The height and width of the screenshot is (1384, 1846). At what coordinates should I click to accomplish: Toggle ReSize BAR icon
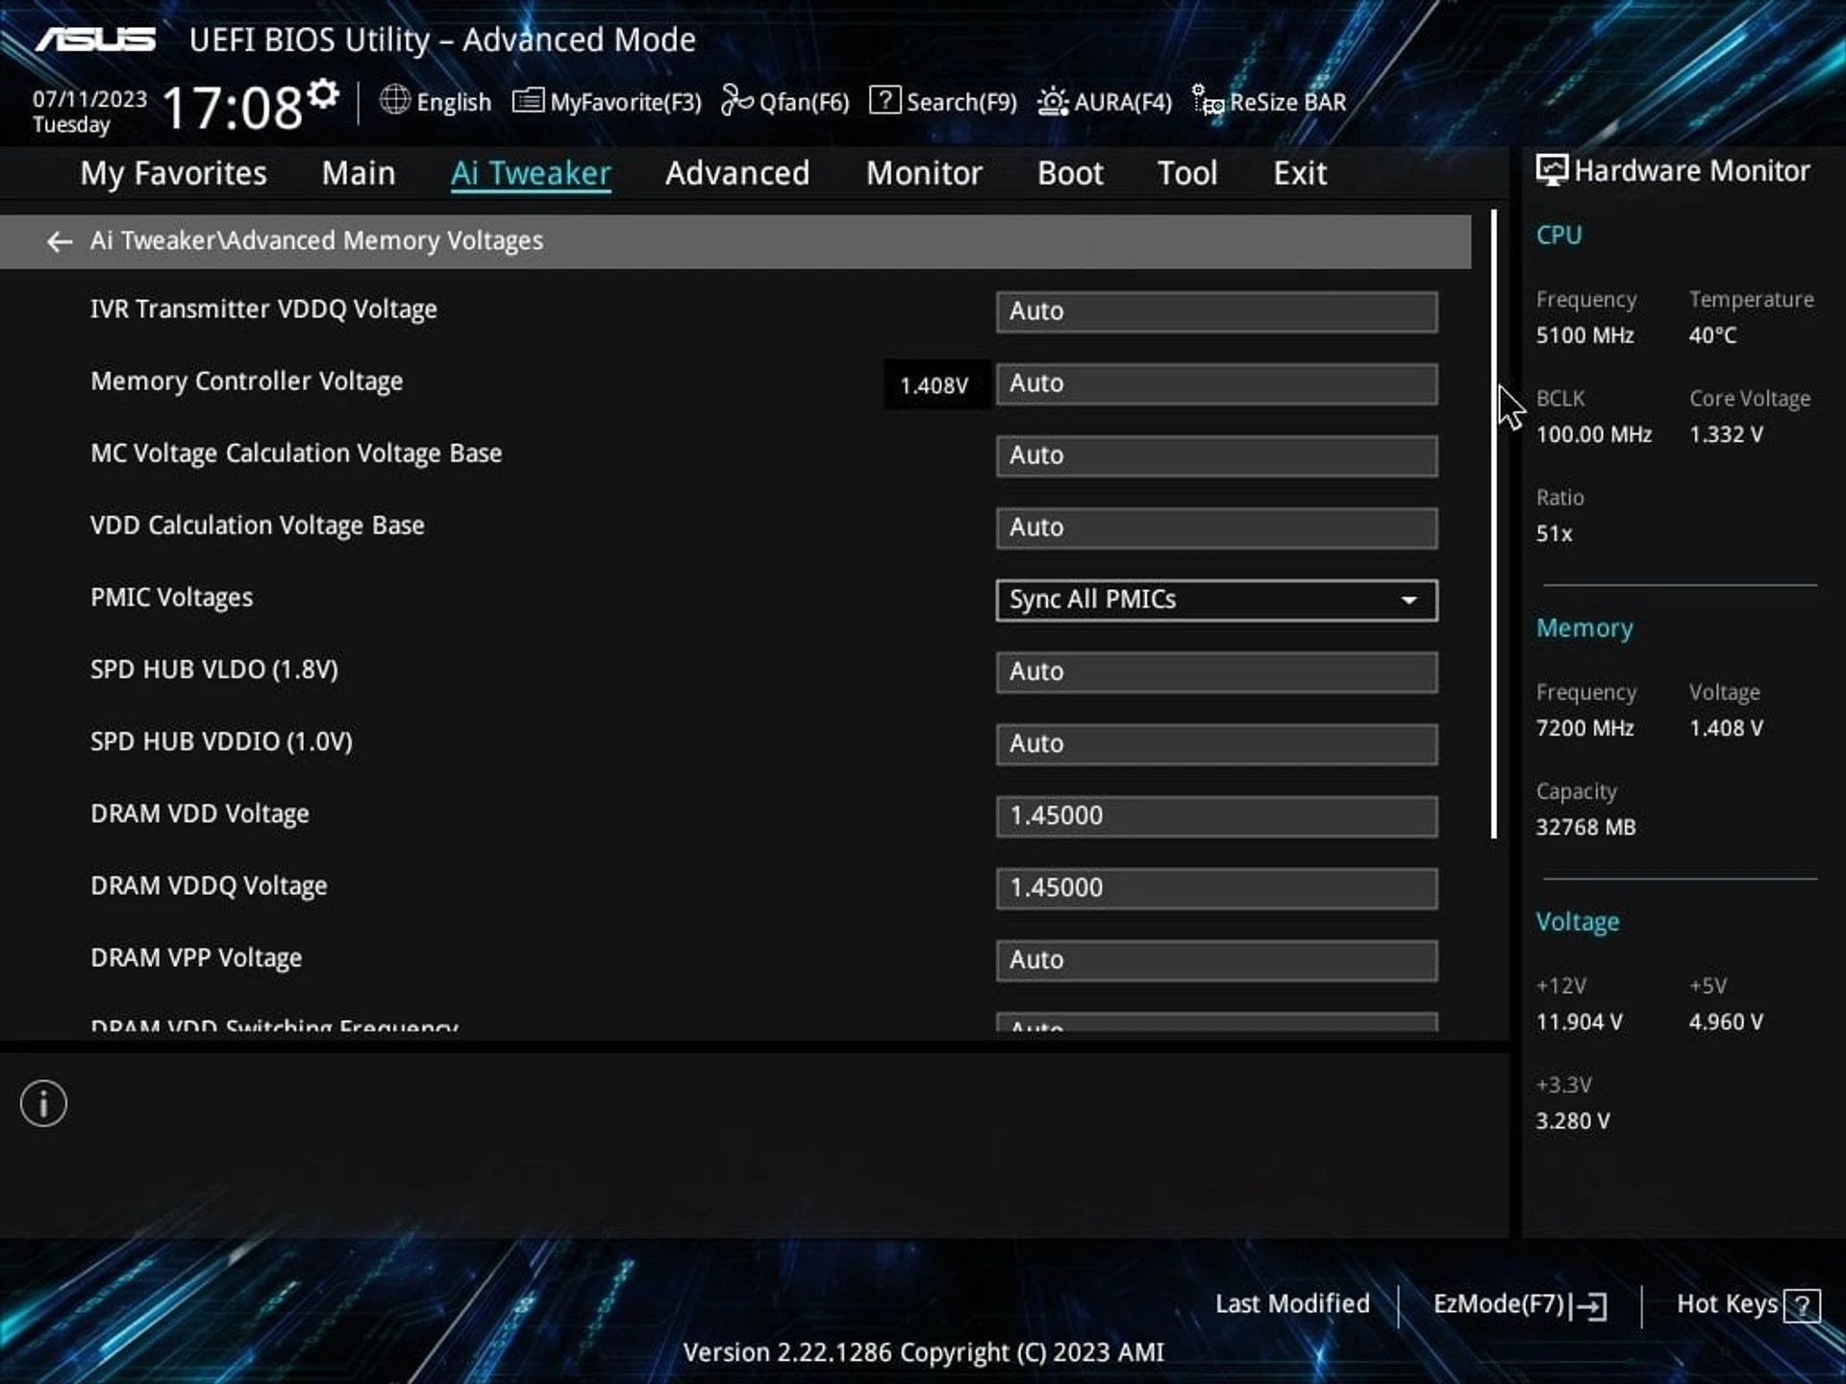(1208, 100)
